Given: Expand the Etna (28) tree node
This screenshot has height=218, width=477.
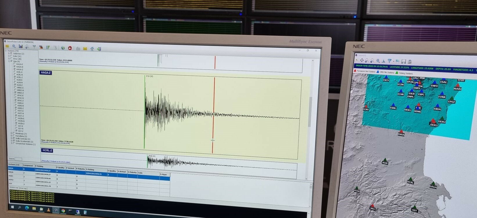Looking at the screenshot, I should [9, 59].
